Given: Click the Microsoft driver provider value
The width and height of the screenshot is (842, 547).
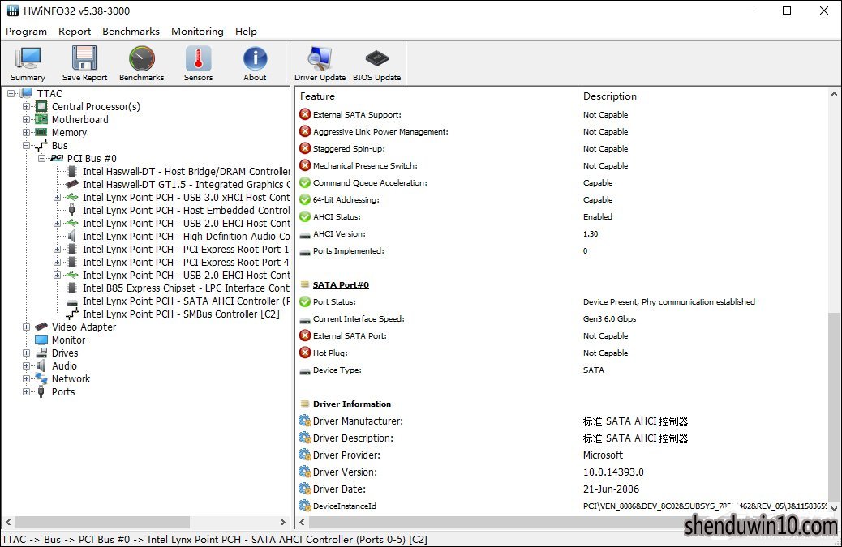Looking at the screenshot, I should [x=603, y=455].
